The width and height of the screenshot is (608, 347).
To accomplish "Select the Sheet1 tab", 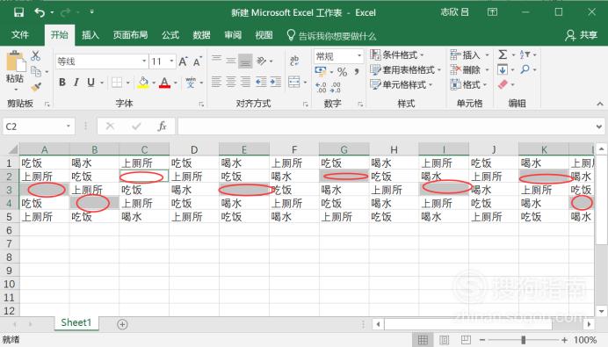I will tap(76, 323).
